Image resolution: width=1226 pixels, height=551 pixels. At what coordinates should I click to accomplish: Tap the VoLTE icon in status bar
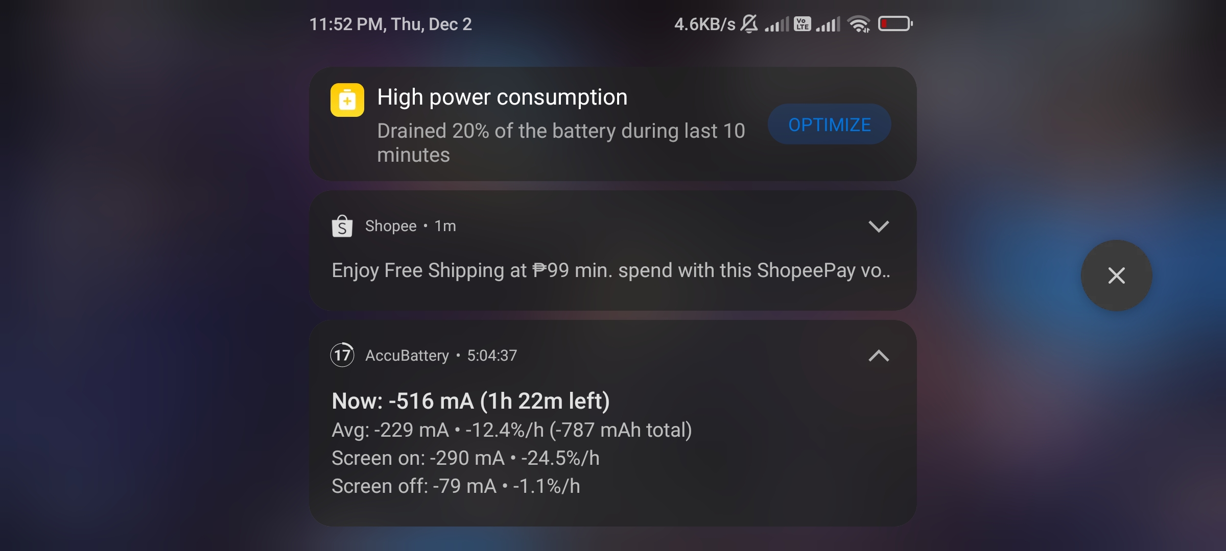802,24
